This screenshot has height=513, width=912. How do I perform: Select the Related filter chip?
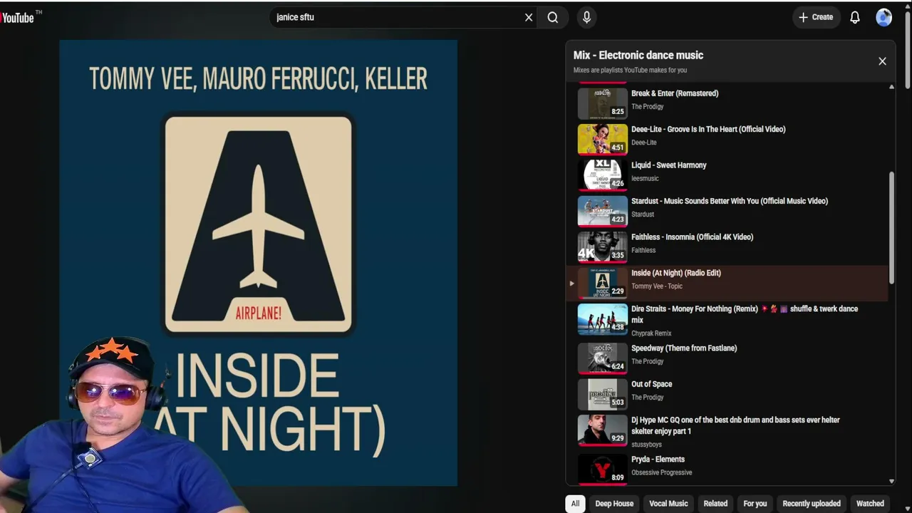(715, 504)
